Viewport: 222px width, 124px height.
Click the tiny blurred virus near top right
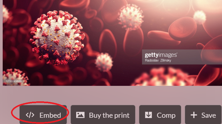pyautogui.click(x=200, y=17)
